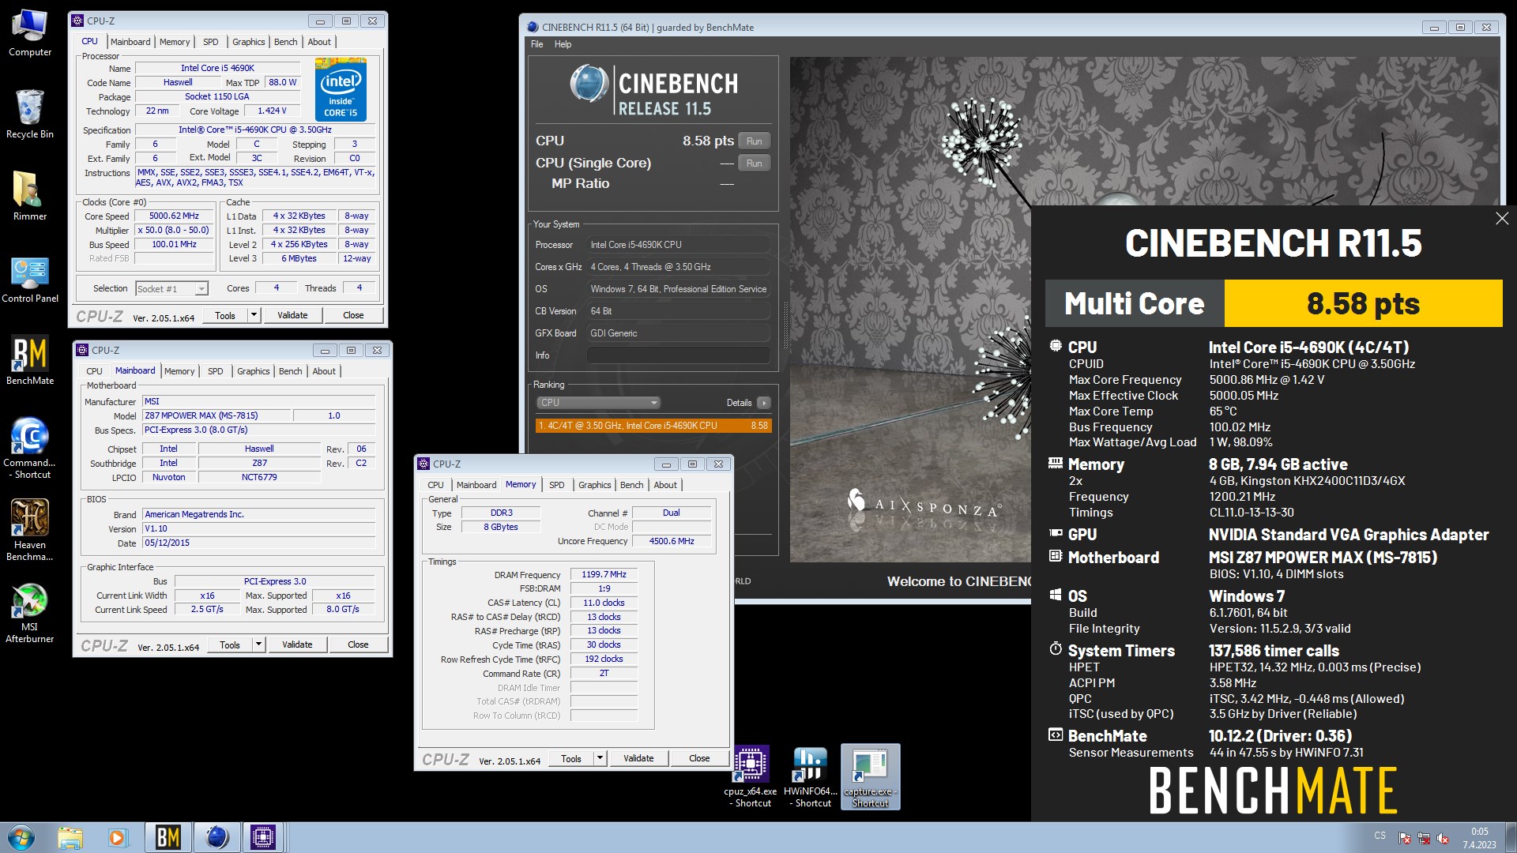Click Validate in top CPU-Z window
The height and width of the screenshot is (853, 1517).
pos(292,315)
